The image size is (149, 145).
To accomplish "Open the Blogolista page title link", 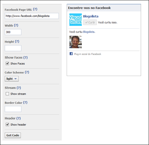I will (91, 16).
